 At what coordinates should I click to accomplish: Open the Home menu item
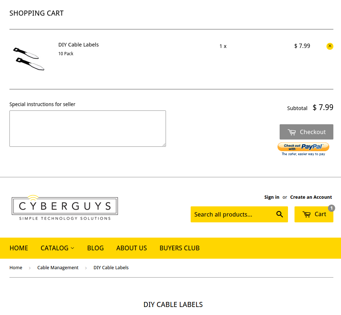[x=19, y=248]
